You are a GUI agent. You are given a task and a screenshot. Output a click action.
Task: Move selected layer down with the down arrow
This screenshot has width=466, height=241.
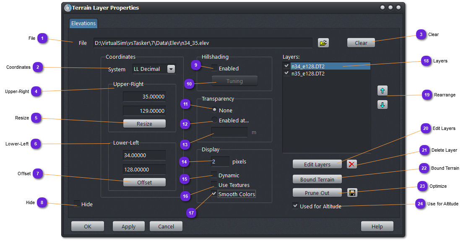382,105
